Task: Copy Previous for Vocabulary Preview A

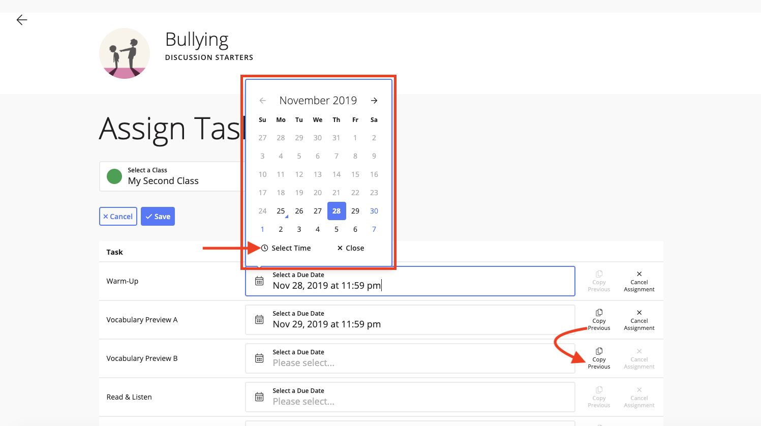Action: tap(599, 320)
